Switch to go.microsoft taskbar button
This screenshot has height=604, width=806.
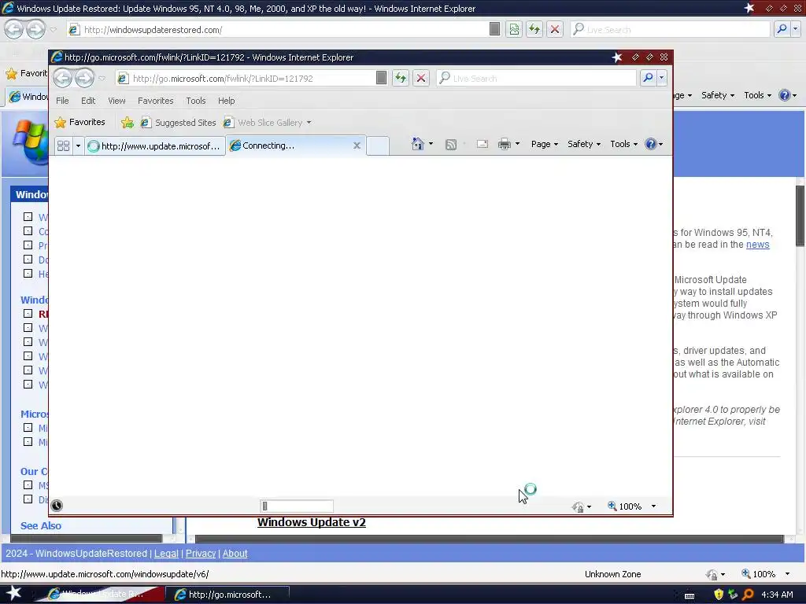click(x=227, y=595)
